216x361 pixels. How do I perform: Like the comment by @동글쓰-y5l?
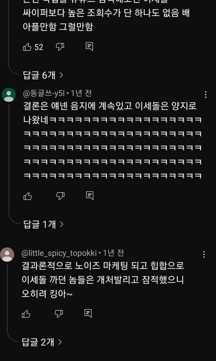pyautogui.click(x=27, y=195)
